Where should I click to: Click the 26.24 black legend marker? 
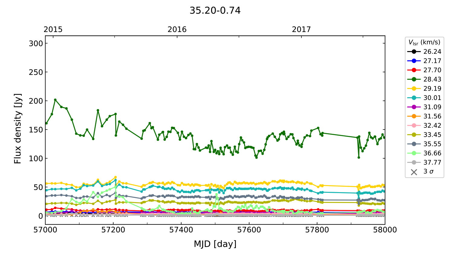414,52
